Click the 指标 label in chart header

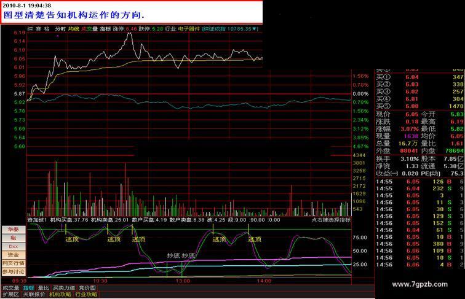click(105, 29)
